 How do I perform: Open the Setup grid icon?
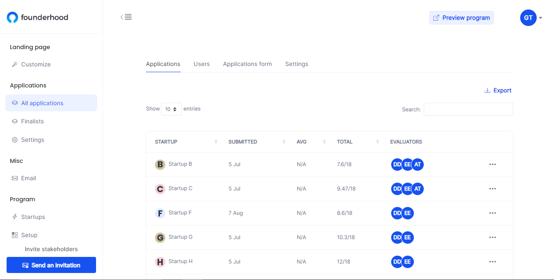pos(15,235)
